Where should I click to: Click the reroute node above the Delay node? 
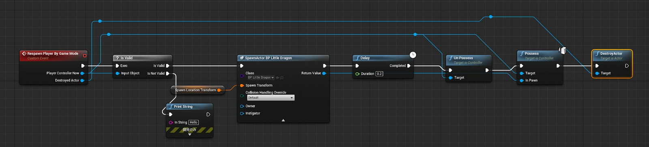415,34
